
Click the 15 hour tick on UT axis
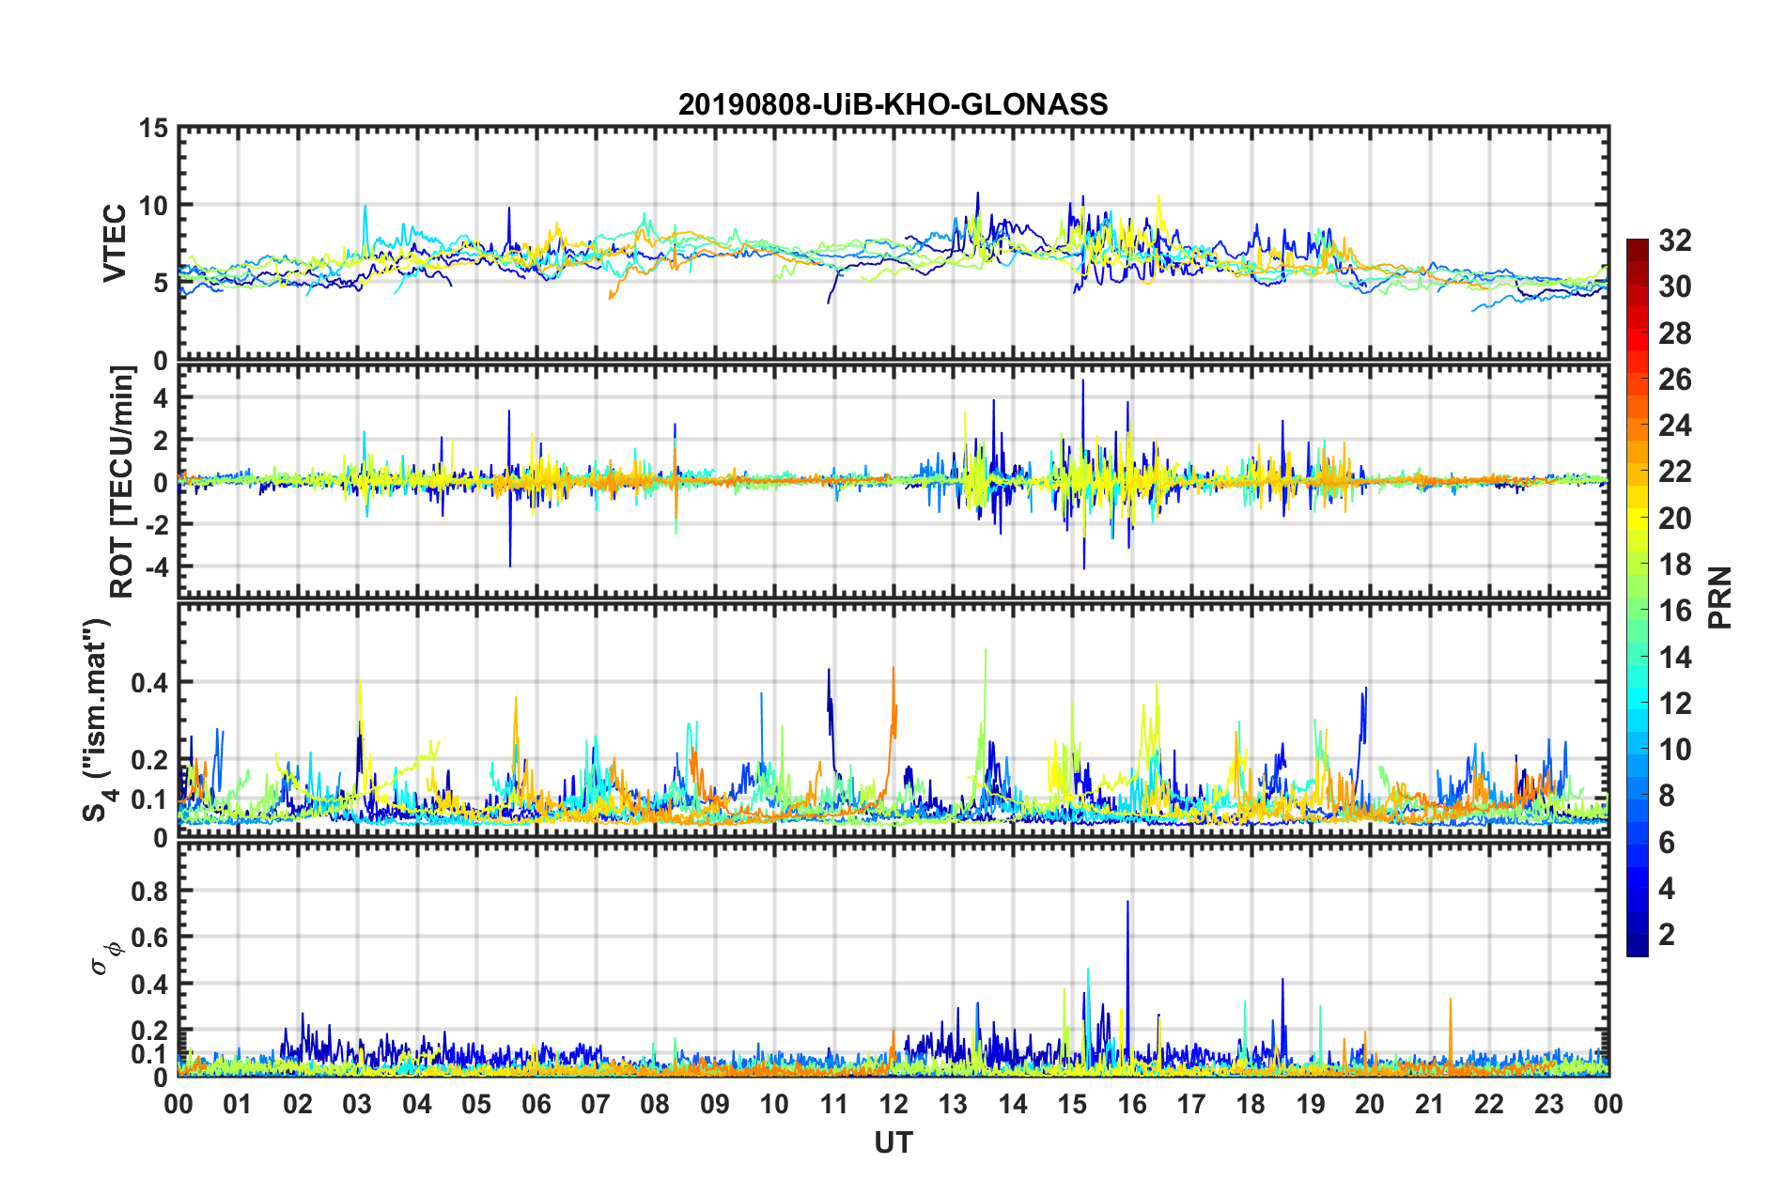(x=1072, y=1104)
